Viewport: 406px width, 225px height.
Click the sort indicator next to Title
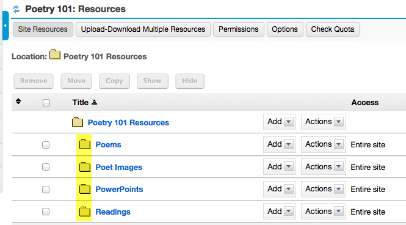click(x=95, y=102)
